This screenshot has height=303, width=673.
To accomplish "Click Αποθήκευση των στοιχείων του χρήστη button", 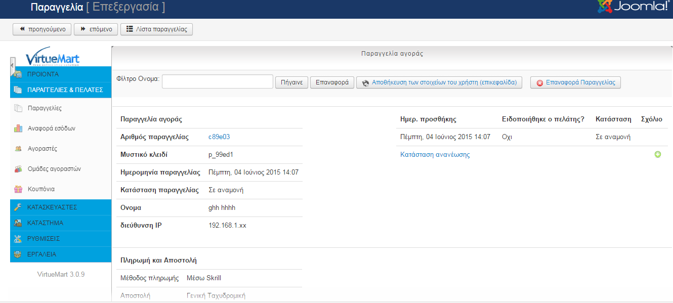I will (439, 82).
